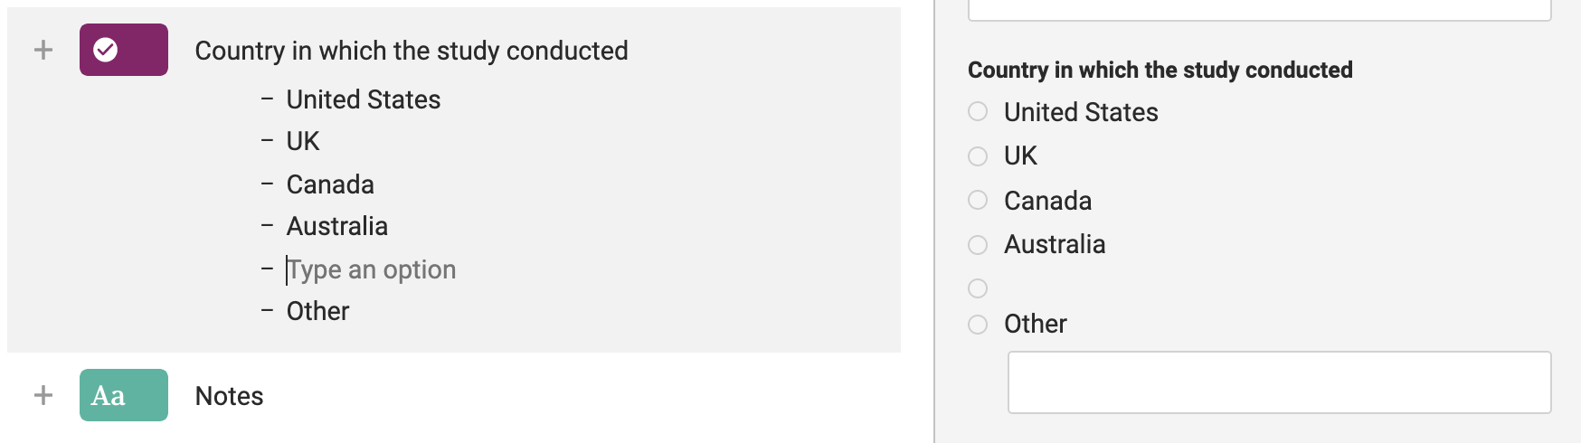Viewport: 1581px width, 443px height.
Task: Choose the Canada radio option
Action: pyautogui.click(x=978, y=200)
